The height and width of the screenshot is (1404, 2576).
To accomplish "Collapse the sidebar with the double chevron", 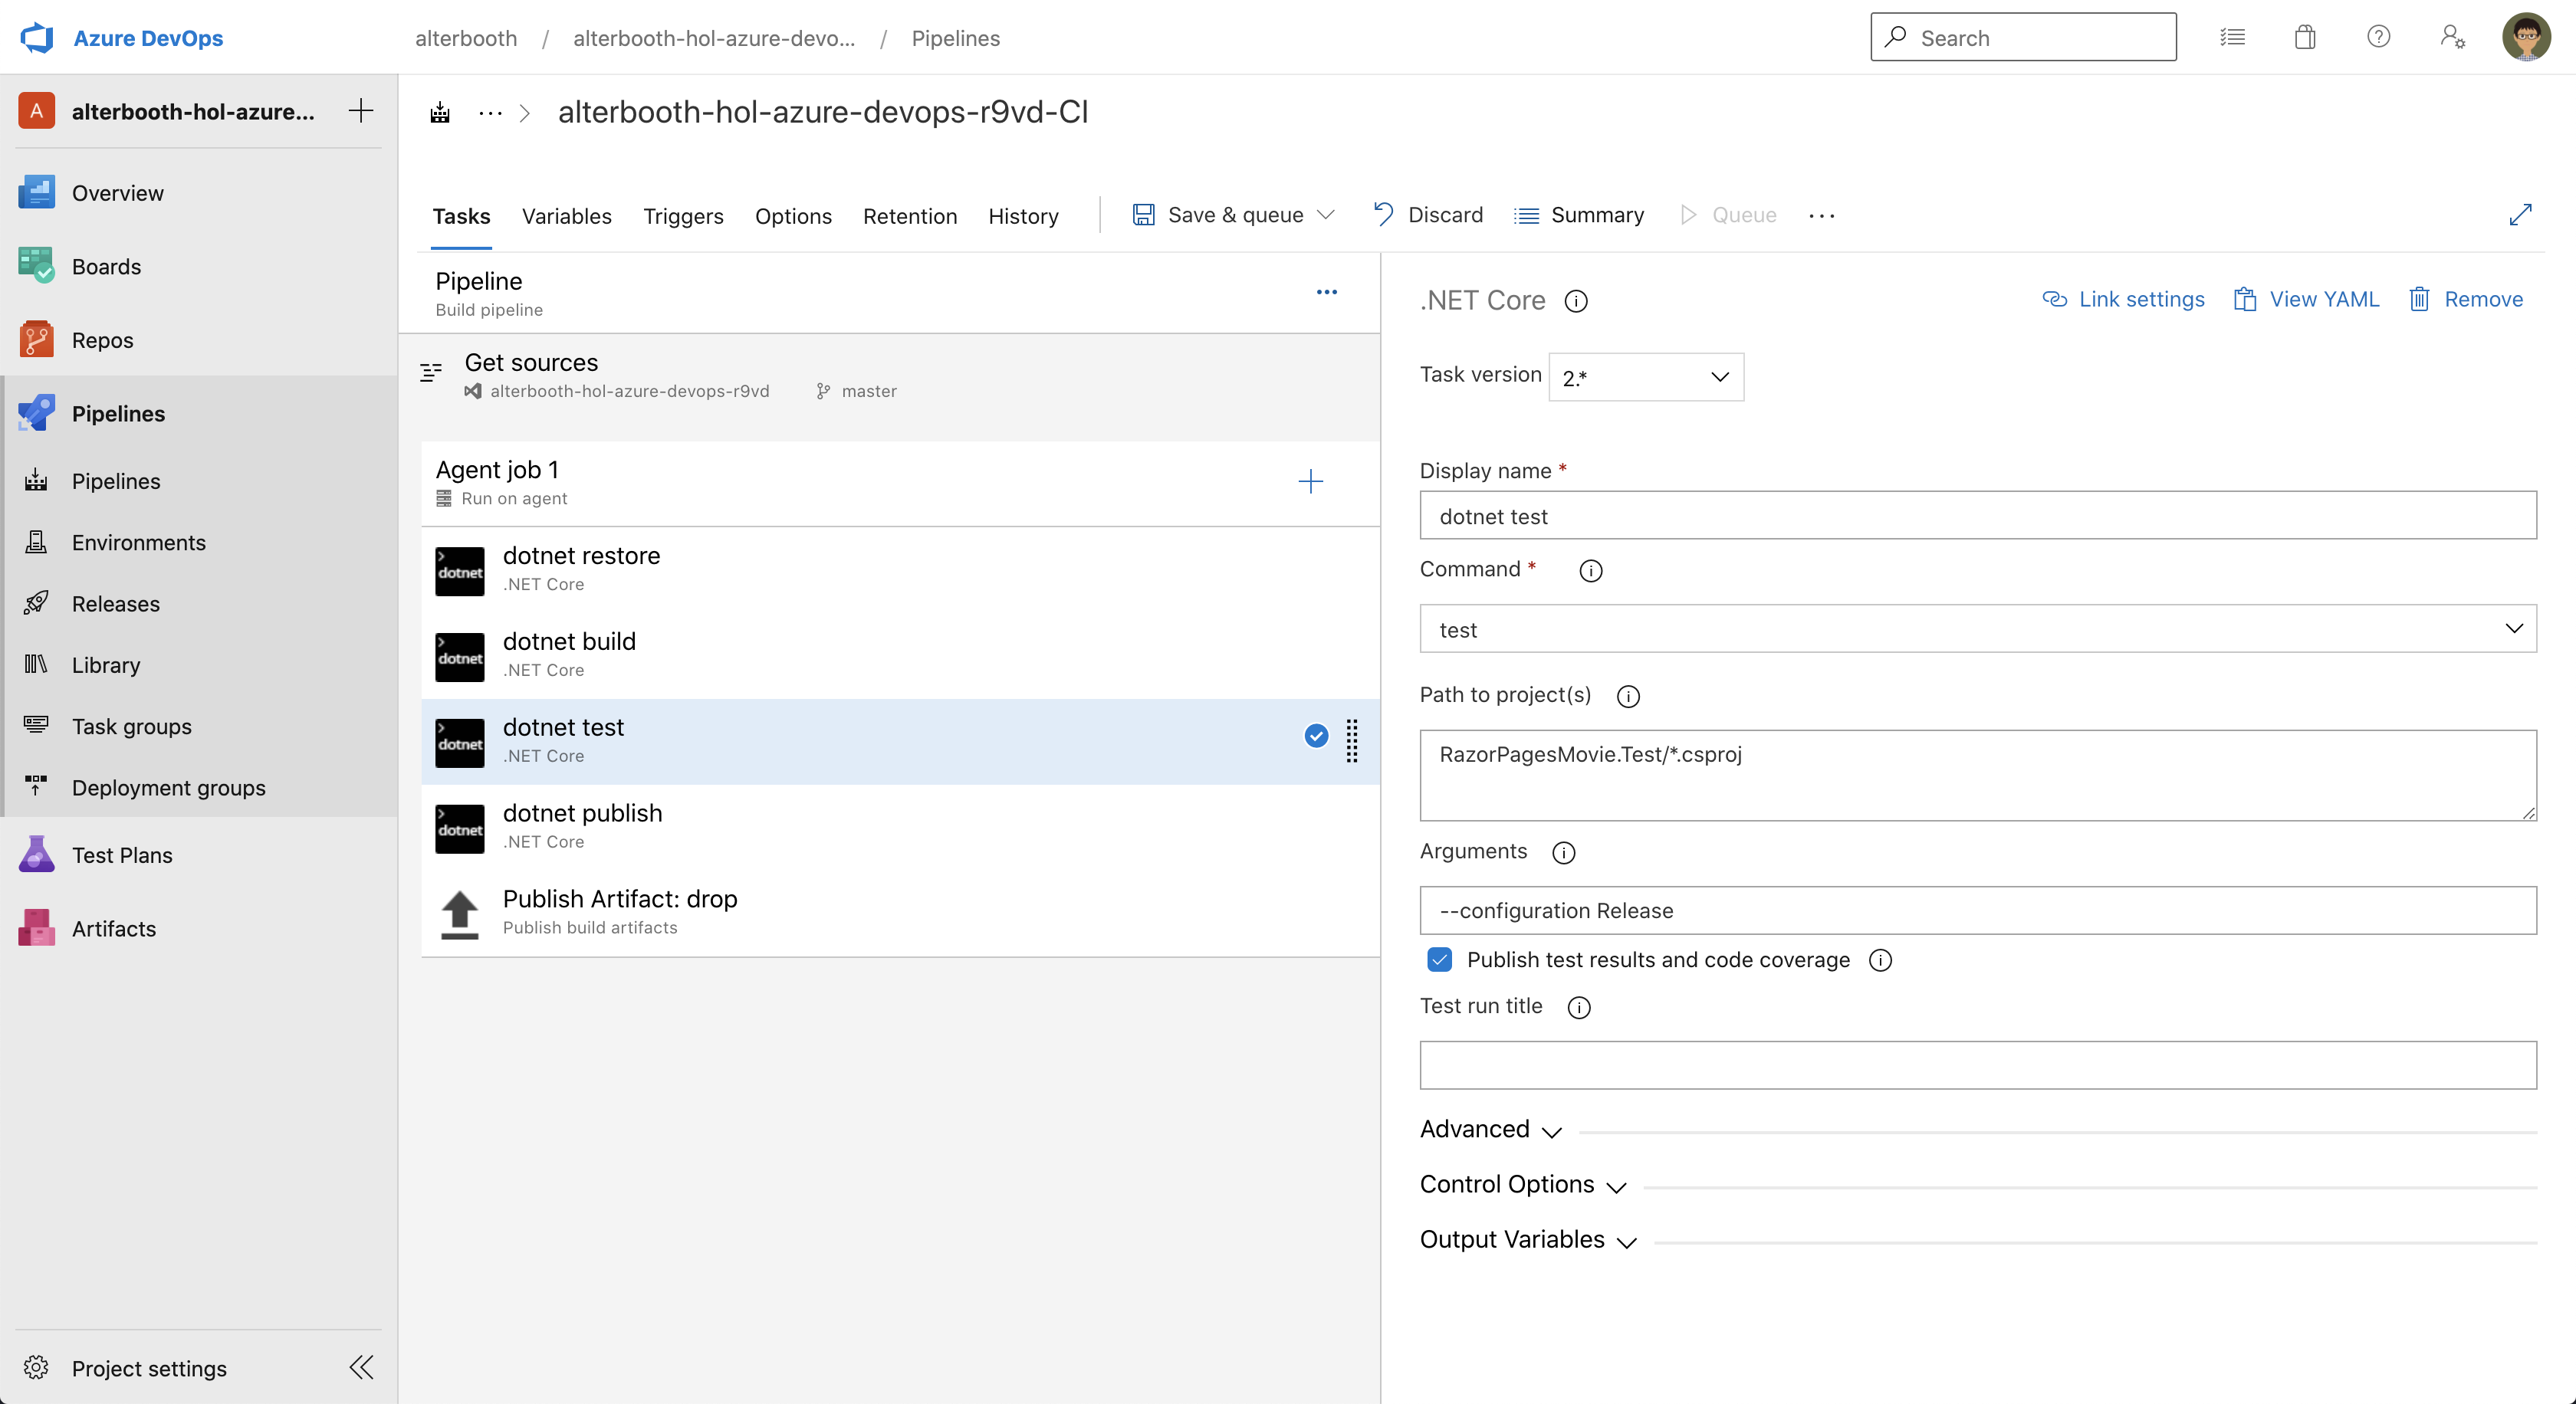I will point(361,1367).
